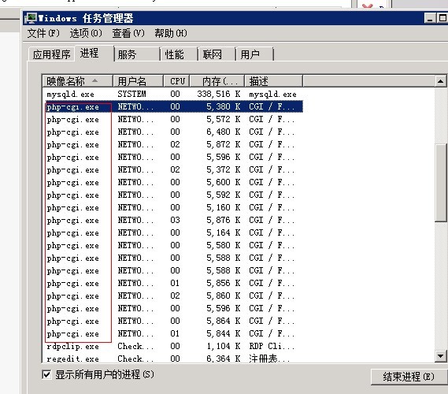Screen dimensions: 448x394
Task: Sort by CPU column header
Action: click(177, 81)
